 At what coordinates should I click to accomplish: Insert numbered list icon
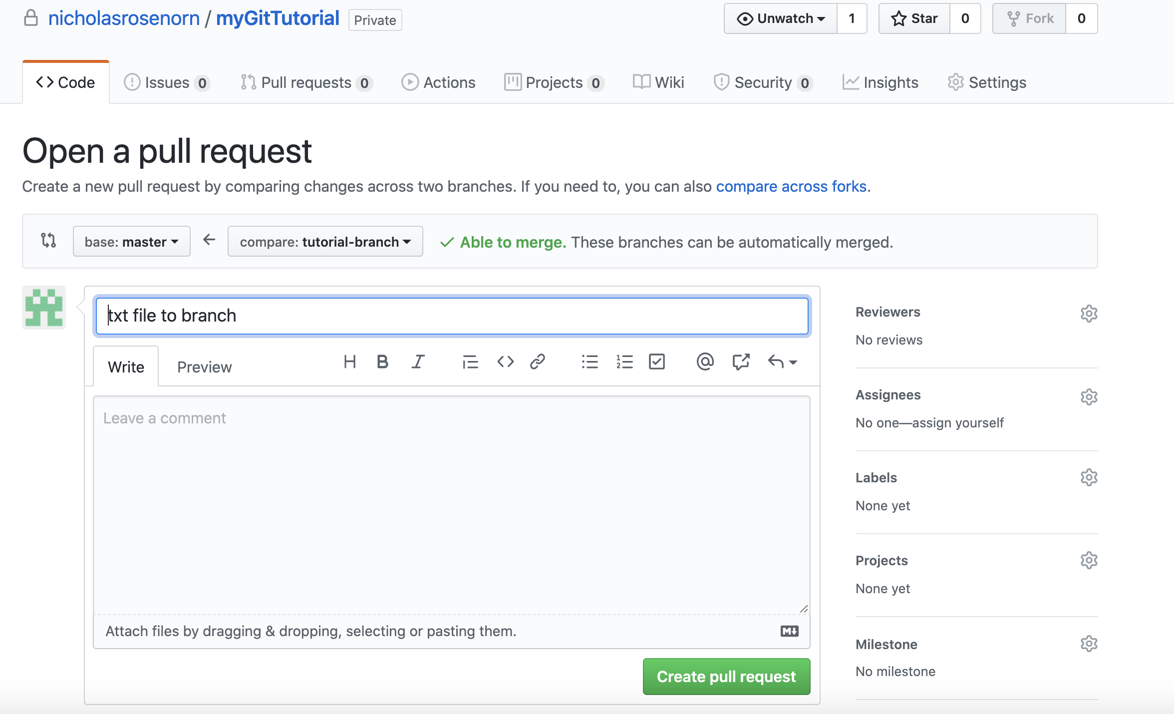pyautogui.click(x=624, y=361)
